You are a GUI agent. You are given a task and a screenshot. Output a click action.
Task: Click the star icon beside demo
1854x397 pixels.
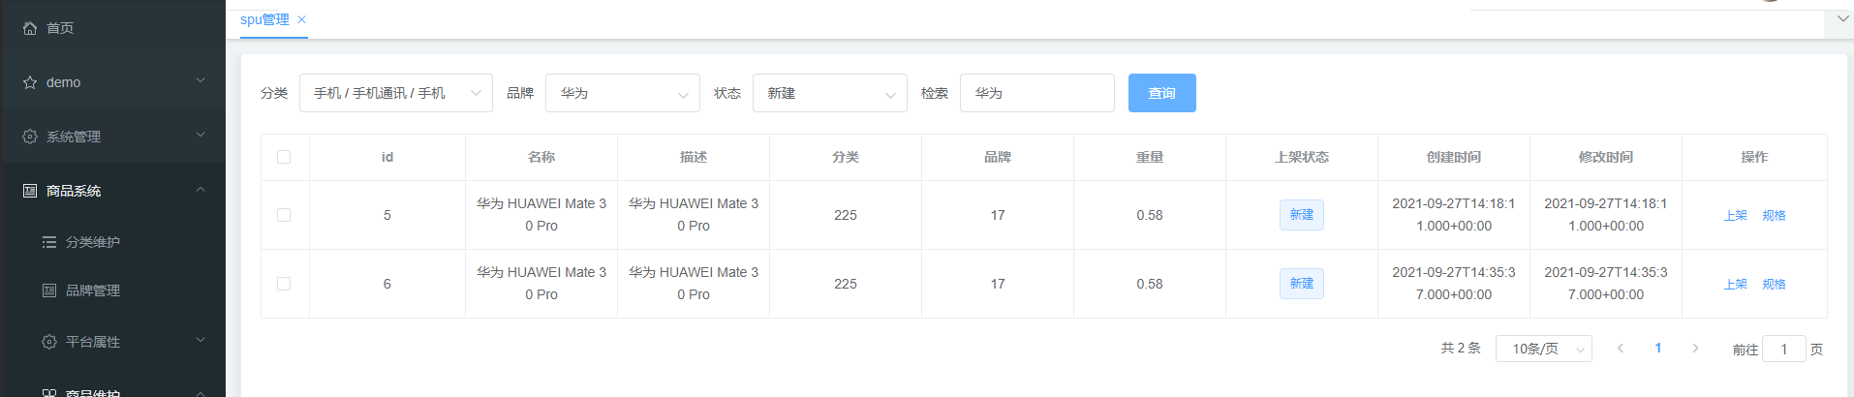pyautogui.click(x=30, y=82)
